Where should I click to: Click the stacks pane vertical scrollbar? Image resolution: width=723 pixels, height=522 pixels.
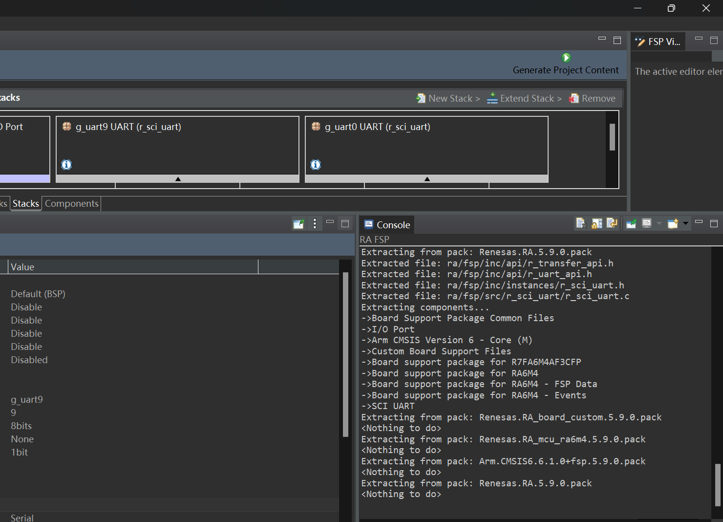612,137
